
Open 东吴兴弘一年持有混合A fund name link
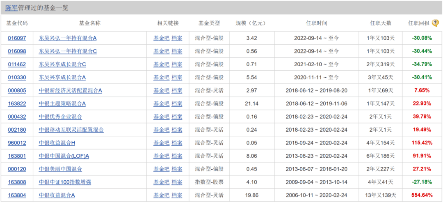[x=68, y=38]
